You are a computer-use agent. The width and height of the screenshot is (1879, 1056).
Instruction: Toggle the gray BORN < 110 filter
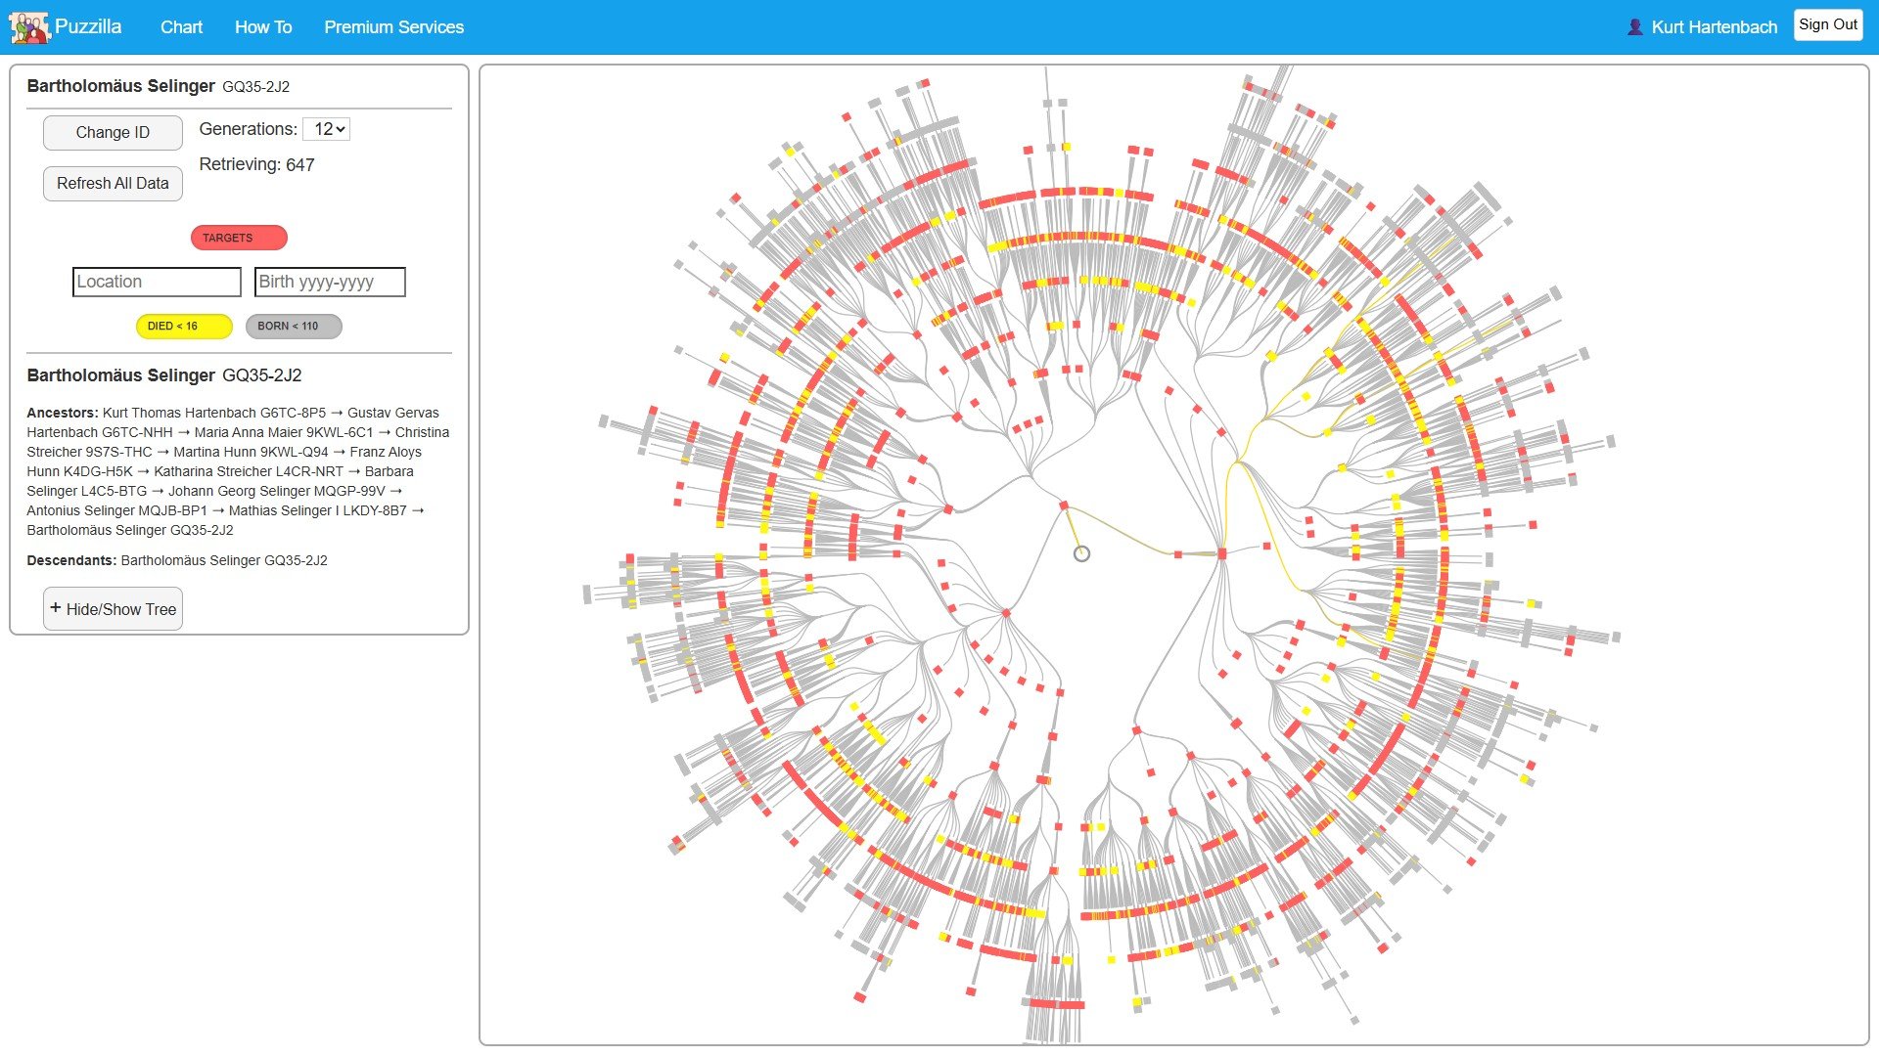[294, 326]
